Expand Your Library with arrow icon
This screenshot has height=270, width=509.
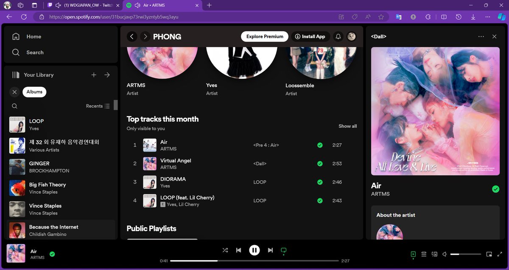click(x=107, y=75)
